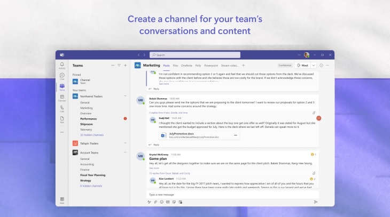This screenshot has height=217, width=390.
Task: Click the red mention badge beside Kadji's reply
Action: point(318,118)
